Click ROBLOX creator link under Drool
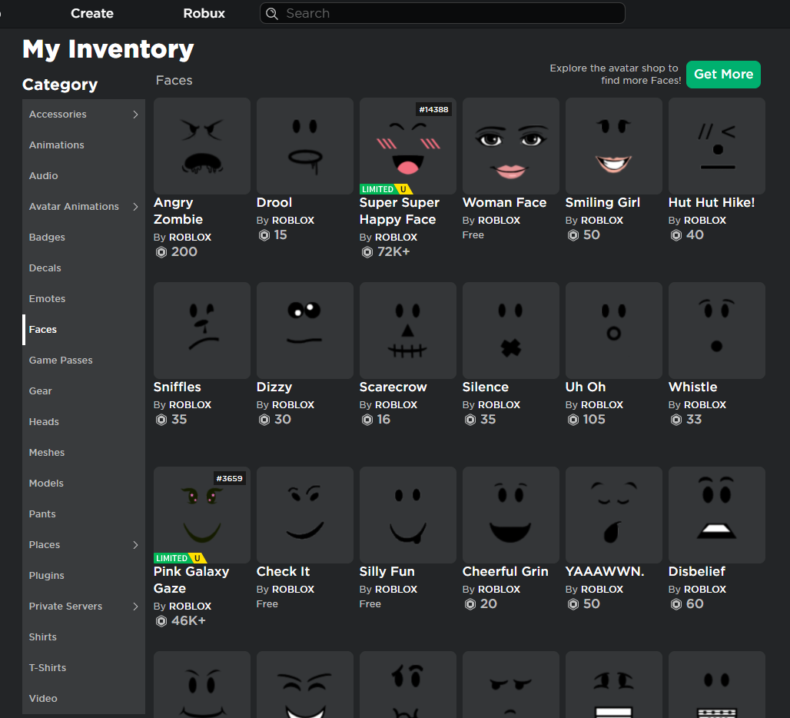The height and width of the screenshot is (718, 790). point(294,220)
